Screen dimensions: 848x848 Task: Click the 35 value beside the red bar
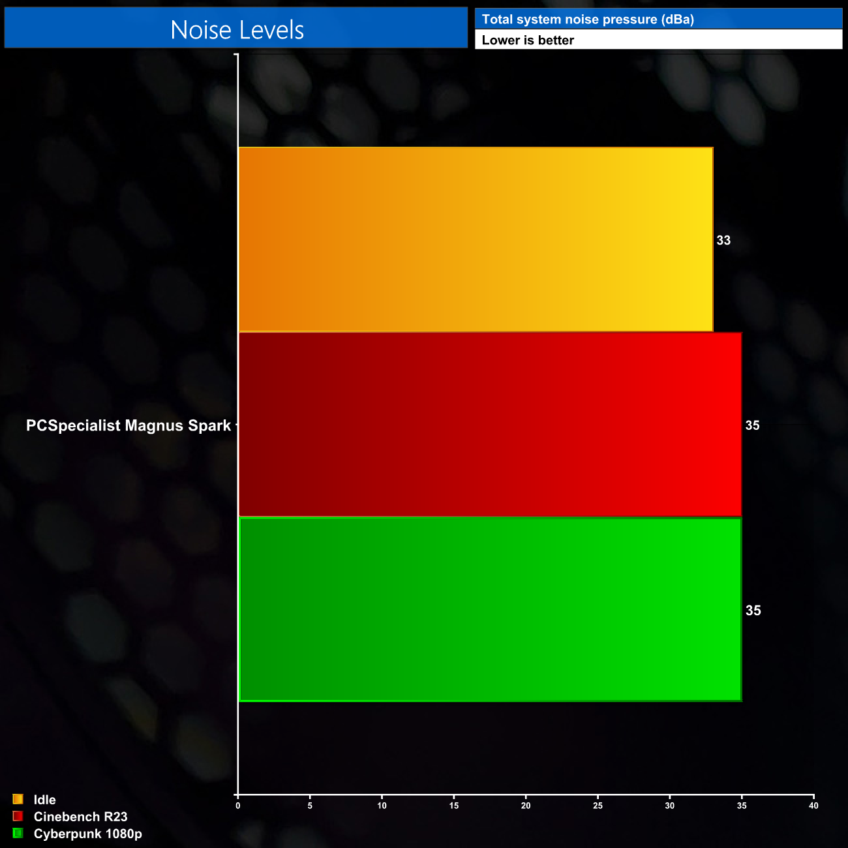point(752,425)
